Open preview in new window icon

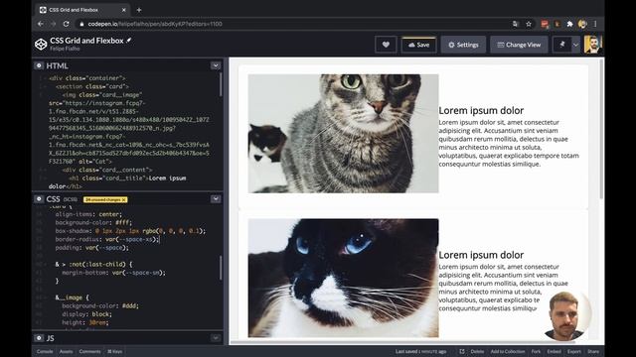coord(461,351)
